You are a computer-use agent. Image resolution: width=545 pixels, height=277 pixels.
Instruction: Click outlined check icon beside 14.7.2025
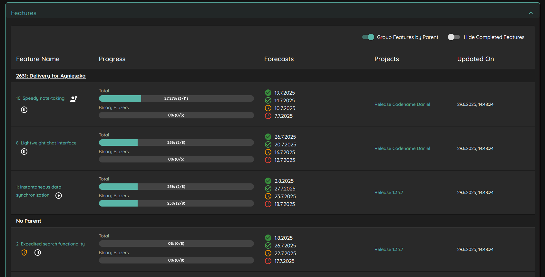tap(268, 100)
